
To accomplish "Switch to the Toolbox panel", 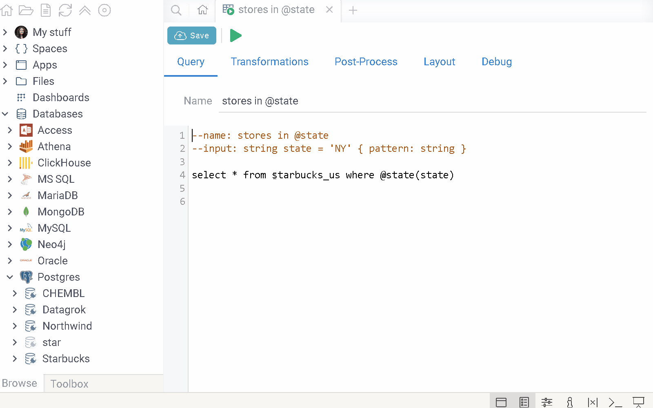I will click(x=69, y=384).
